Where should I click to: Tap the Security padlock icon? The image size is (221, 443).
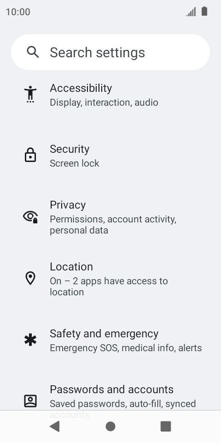(x=30, y=155)
